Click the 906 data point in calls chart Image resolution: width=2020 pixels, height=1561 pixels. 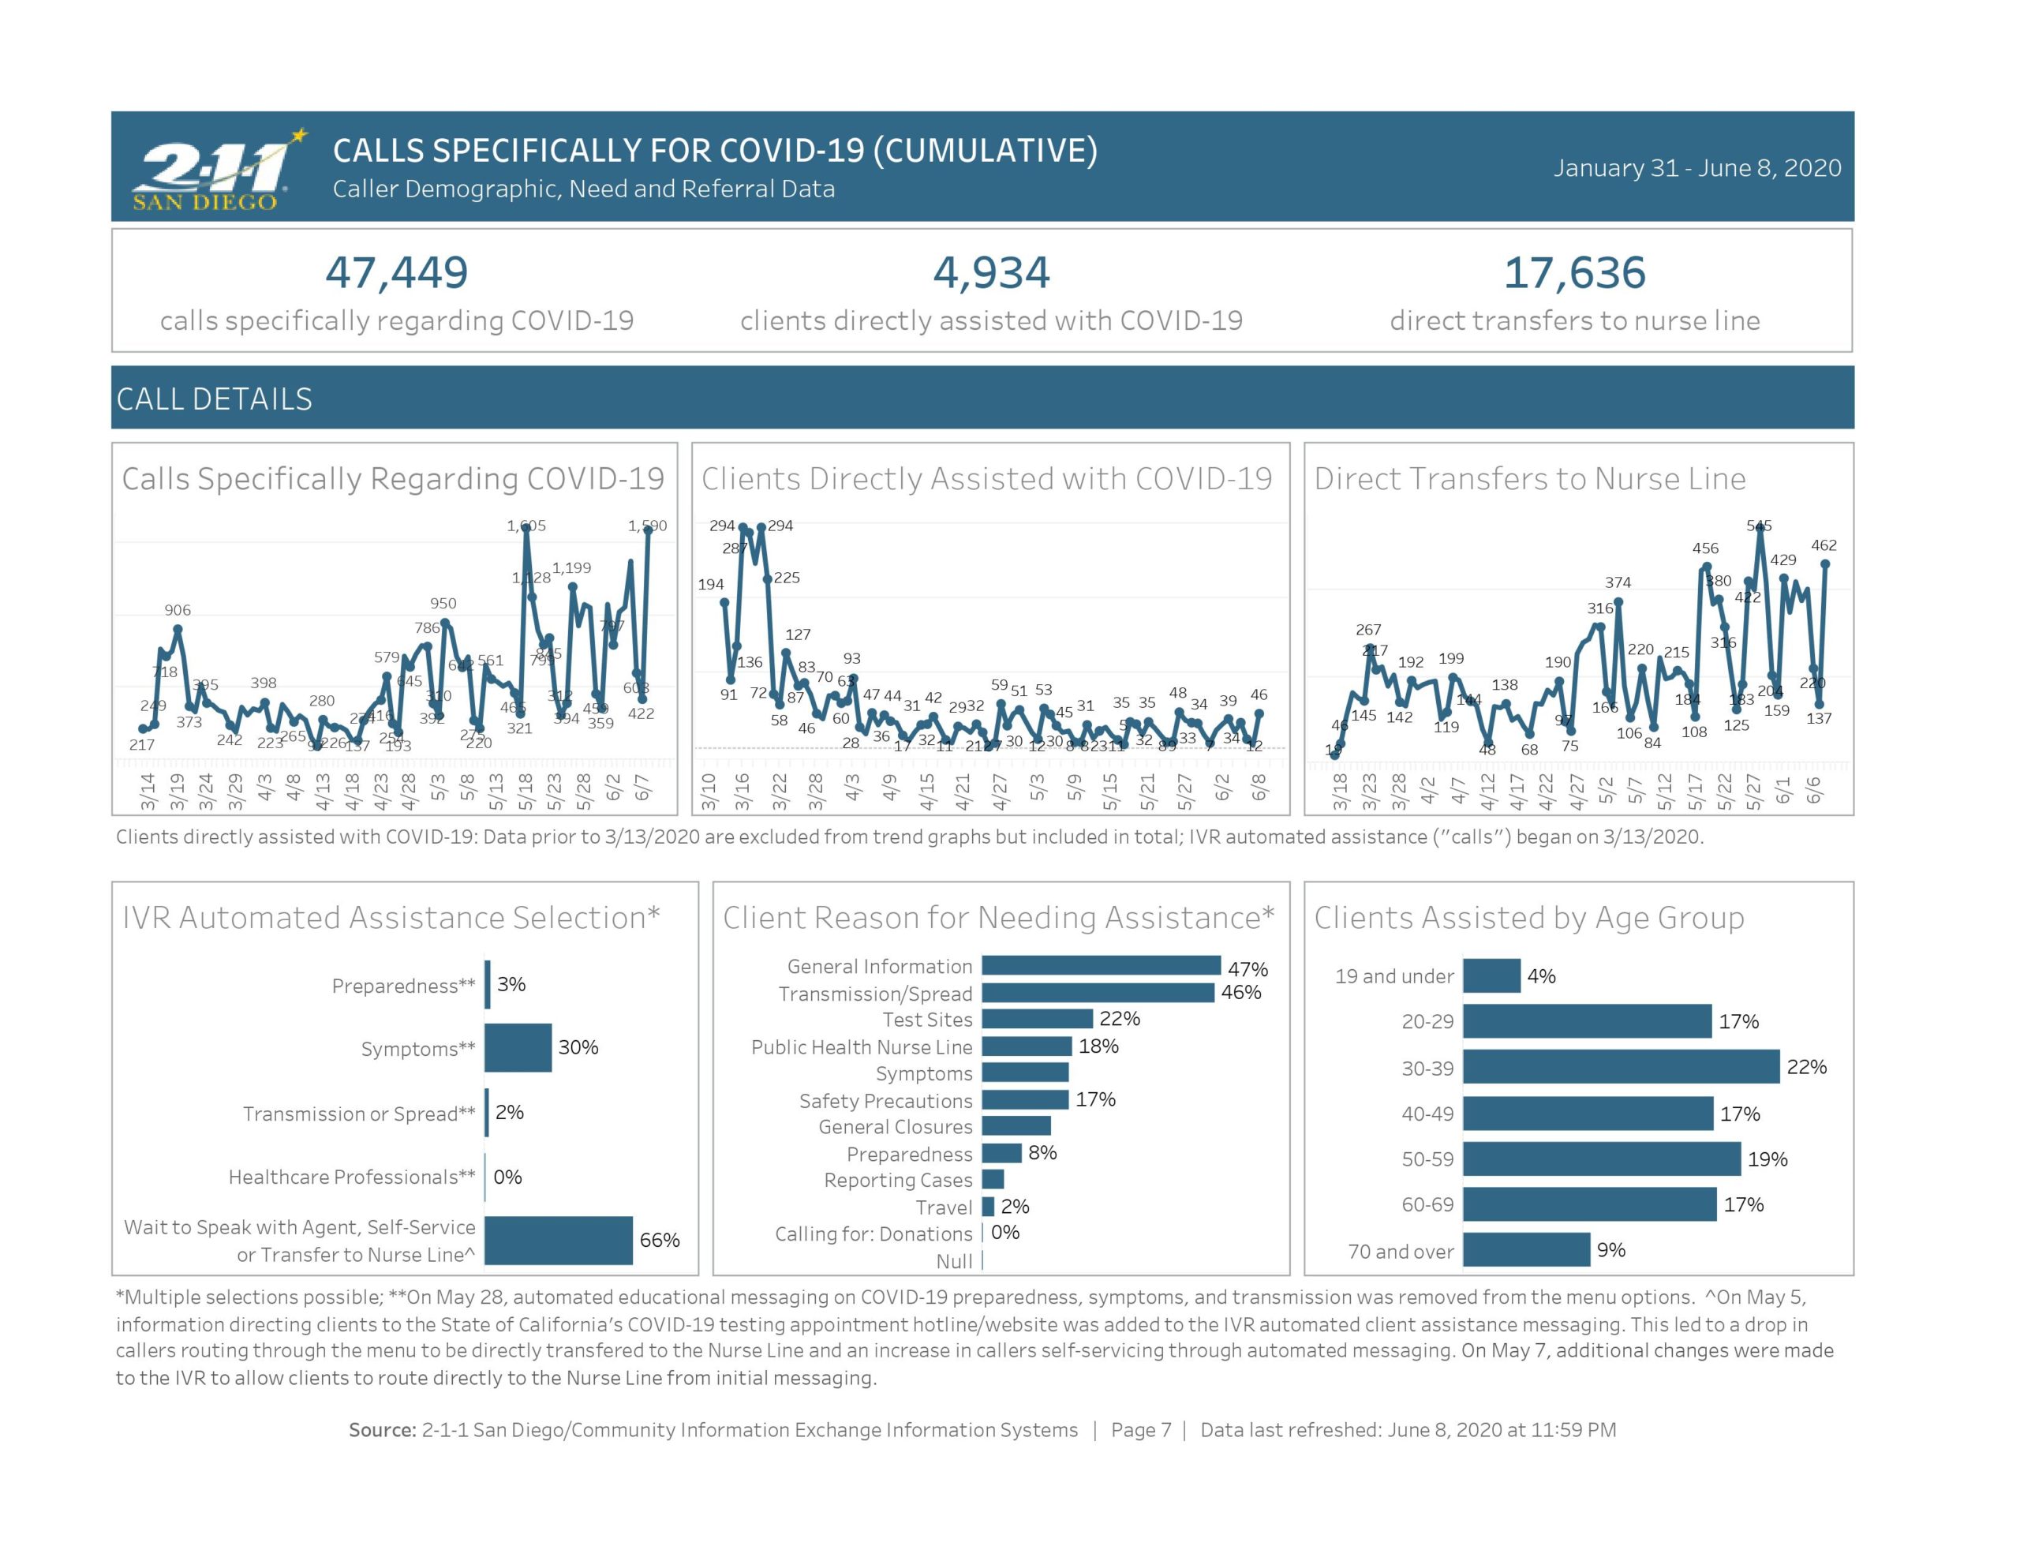178,611
